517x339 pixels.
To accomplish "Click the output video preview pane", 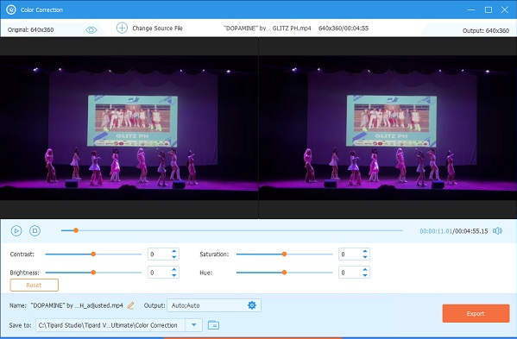I will tap(388, 128).
